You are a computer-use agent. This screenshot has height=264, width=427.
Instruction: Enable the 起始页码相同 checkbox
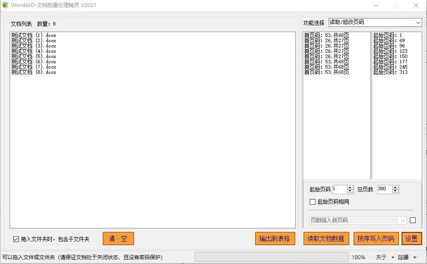coord(313,202)
